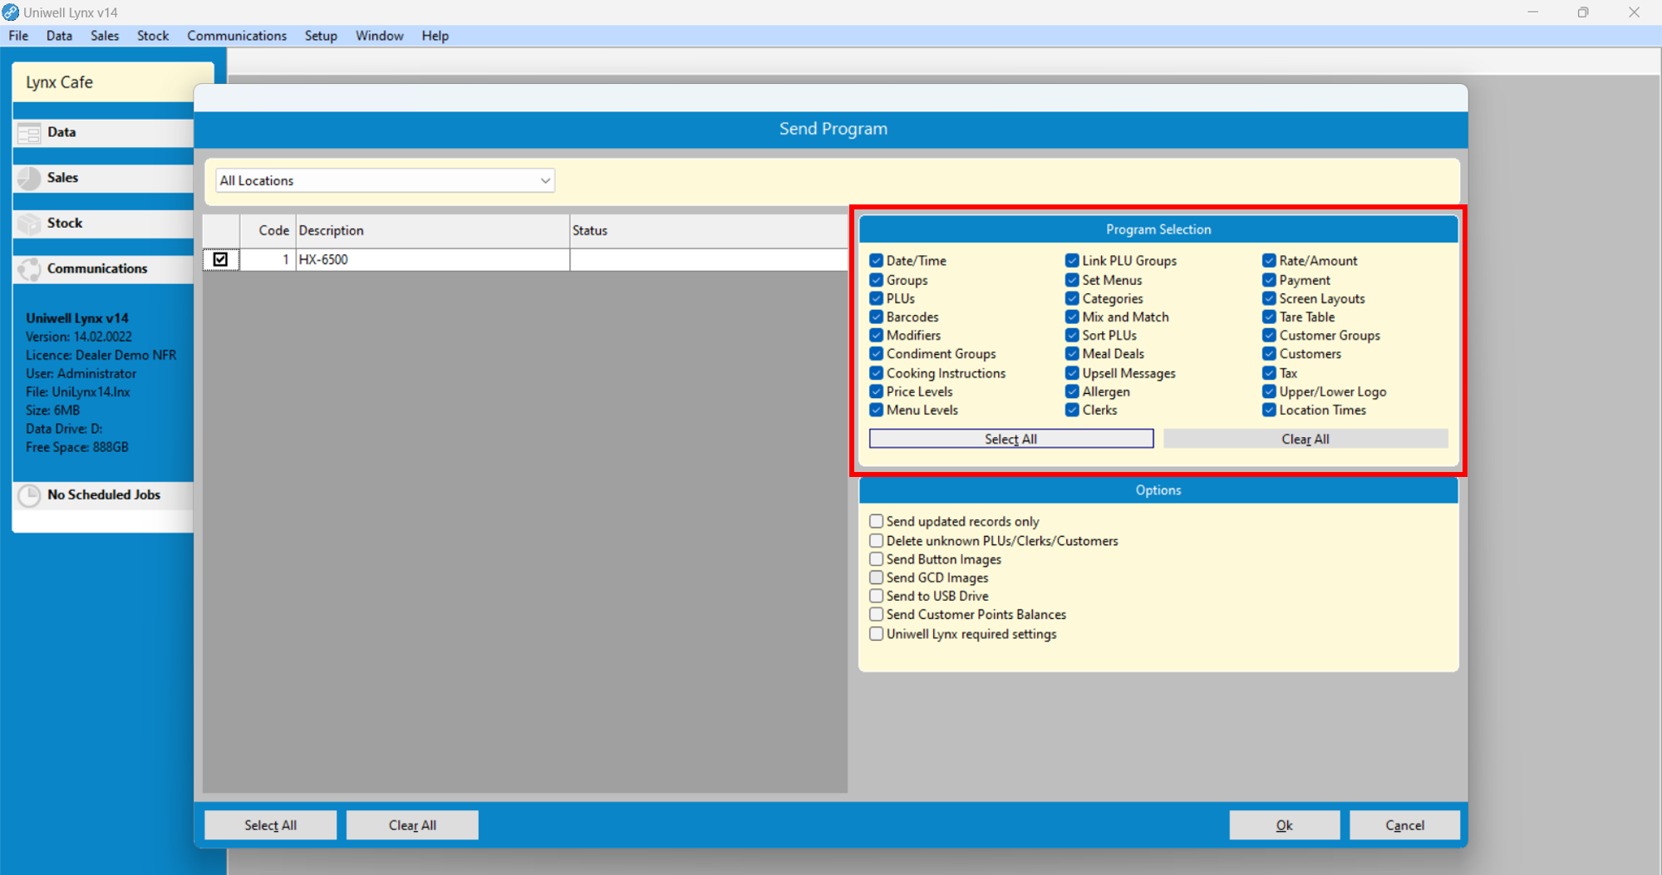Select the Data panel table icon
The width and height of the screenshot is (1662, 875).
29,132
